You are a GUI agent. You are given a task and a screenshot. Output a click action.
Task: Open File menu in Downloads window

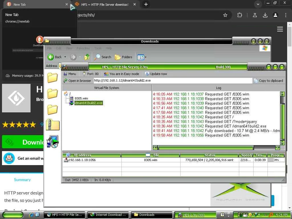[49, 48]
